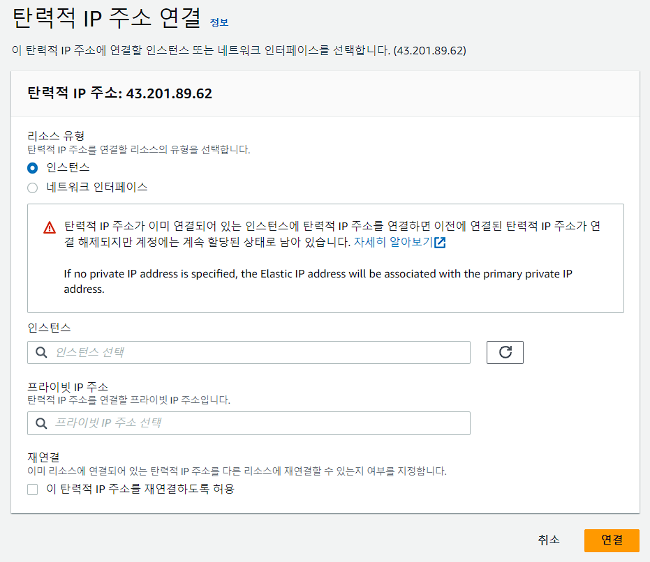Click the orange 연결 button
This screenshot has height=562, width=650.
pos(612,540)
